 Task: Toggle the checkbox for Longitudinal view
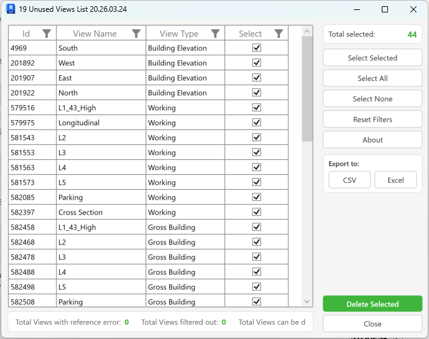(257, 123)
